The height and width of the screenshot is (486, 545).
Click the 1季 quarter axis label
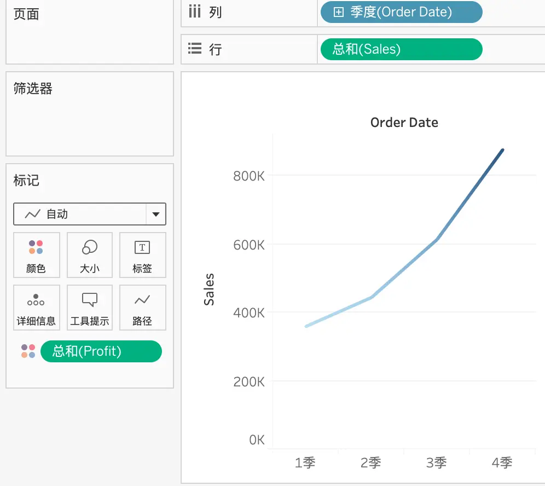(x=305, y=462)
